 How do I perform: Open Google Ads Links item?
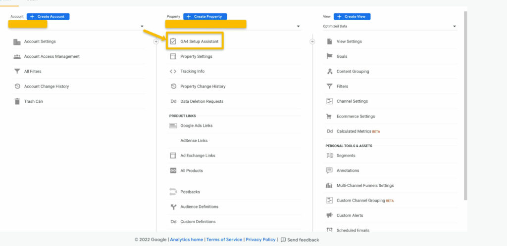(196, 125)
